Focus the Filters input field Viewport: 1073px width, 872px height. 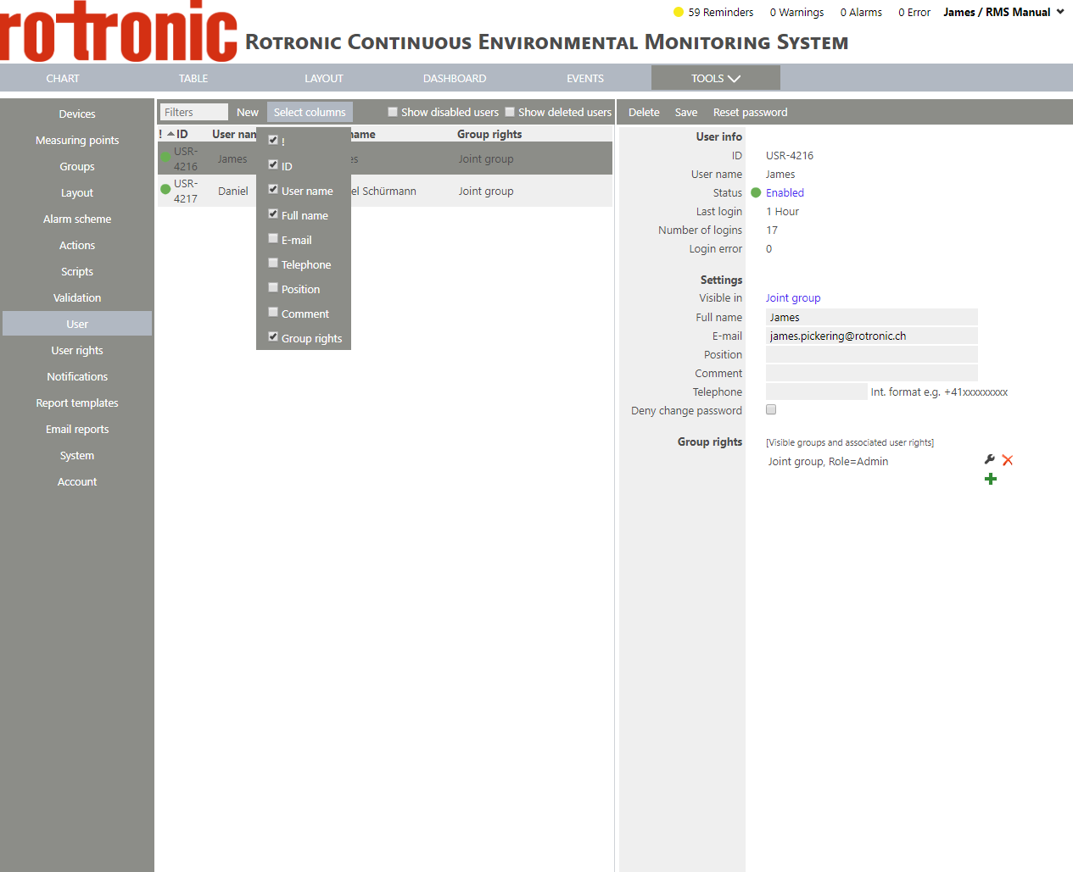pyautogui.click(x=194, y=112)
